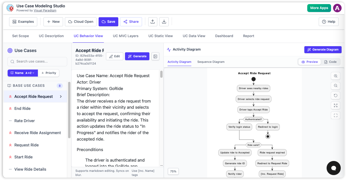
Task: Enter fullscreen diagram mode
Action: click(x=335, y=115)
